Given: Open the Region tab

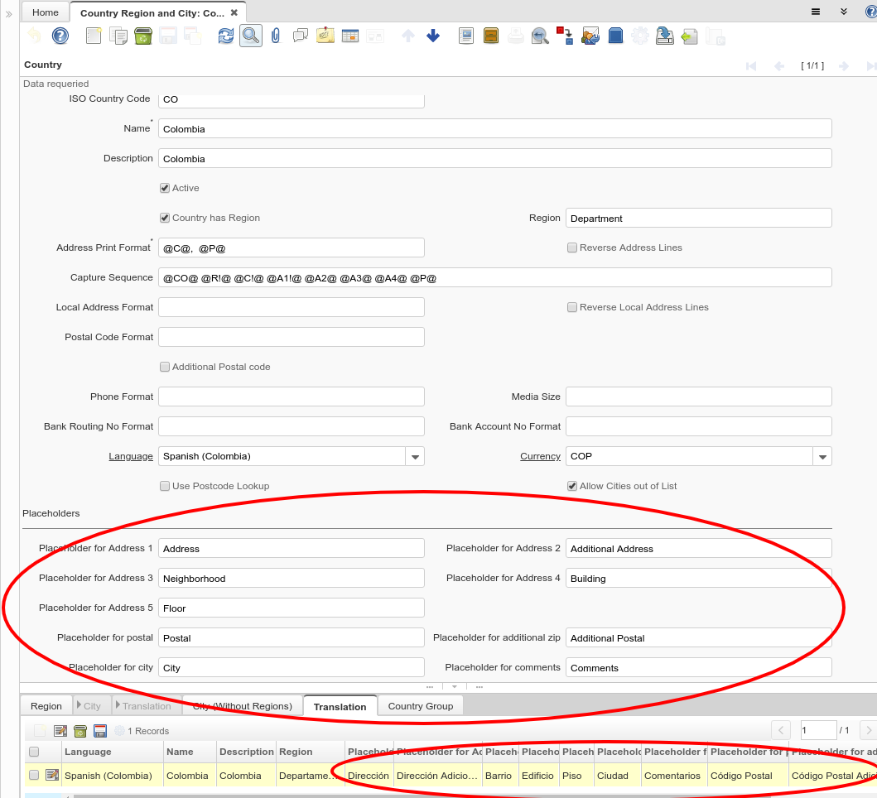Looking at the screenshot, I should [x=46, y=706].
